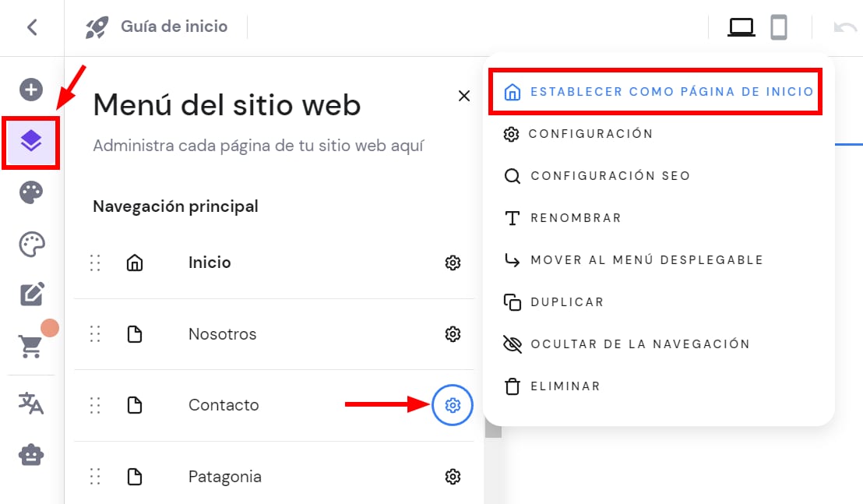Open the website pages layers icon

(x=31, y=141)
